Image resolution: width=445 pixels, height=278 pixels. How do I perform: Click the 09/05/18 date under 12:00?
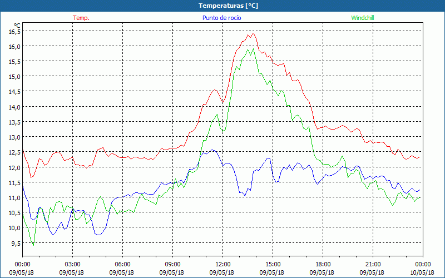tap(221, 272)
